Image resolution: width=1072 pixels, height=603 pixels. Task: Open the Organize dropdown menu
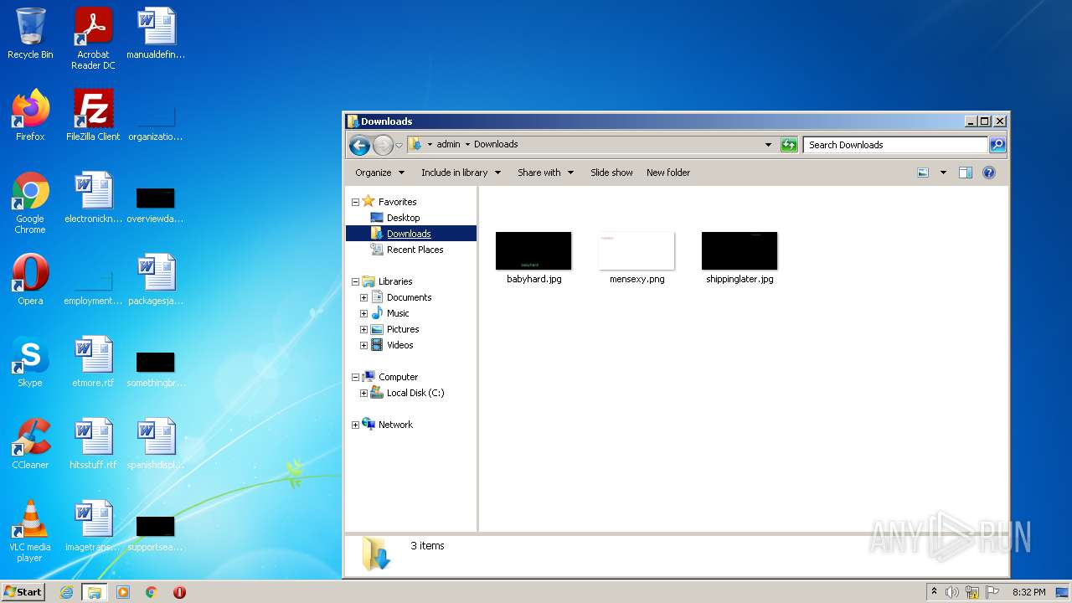(x=379, y=173)
